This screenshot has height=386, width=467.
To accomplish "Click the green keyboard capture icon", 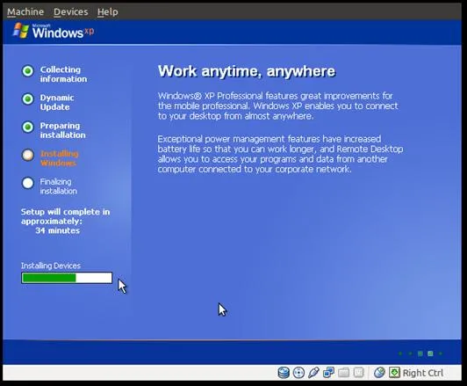I will click(x=394, y=373).
